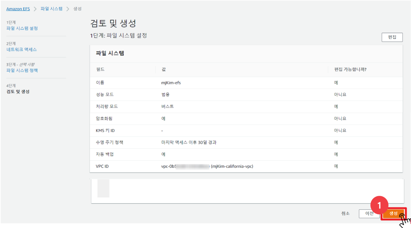Navigate to step 3 파일 시스템 정책
411x228 pixels.
tap(22, 70)
